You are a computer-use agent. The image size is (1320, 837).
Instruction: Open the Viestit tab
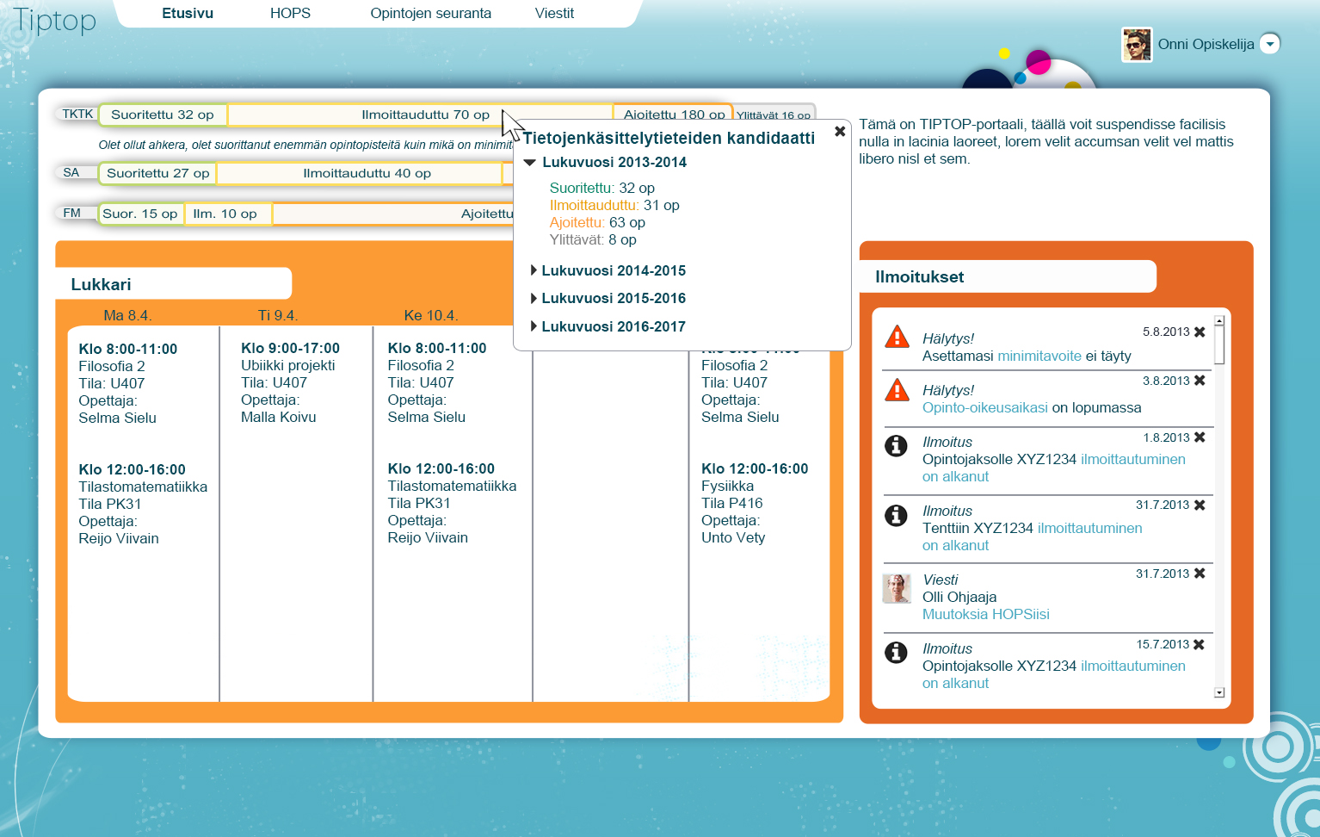[x=554, y=13]
